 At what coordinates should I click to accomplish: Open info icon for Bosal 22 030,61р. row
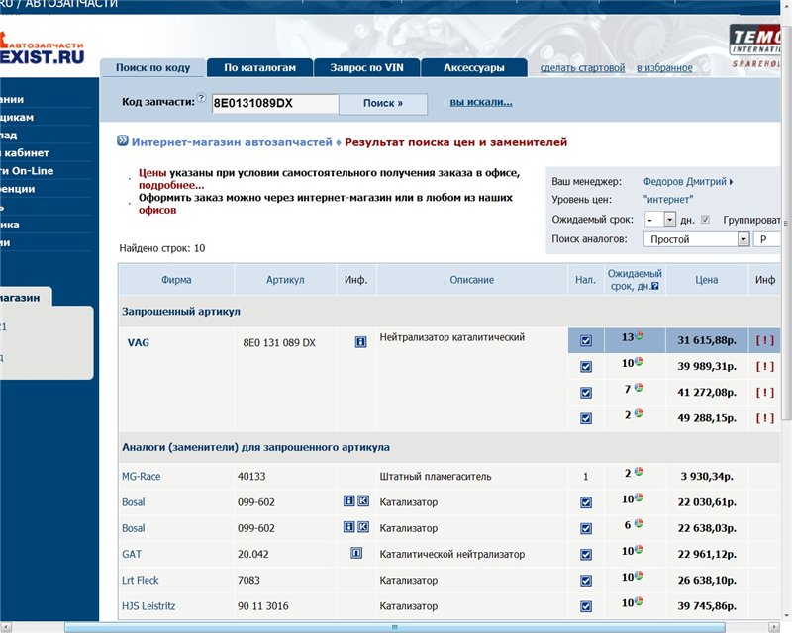tap(348, 500)
